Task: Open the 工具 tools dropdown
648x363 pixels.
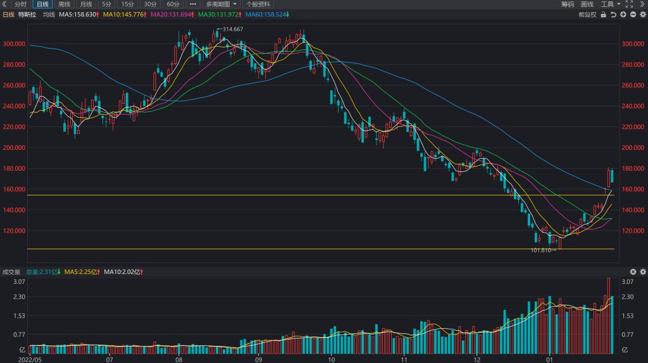Action: tap(611, 4)
